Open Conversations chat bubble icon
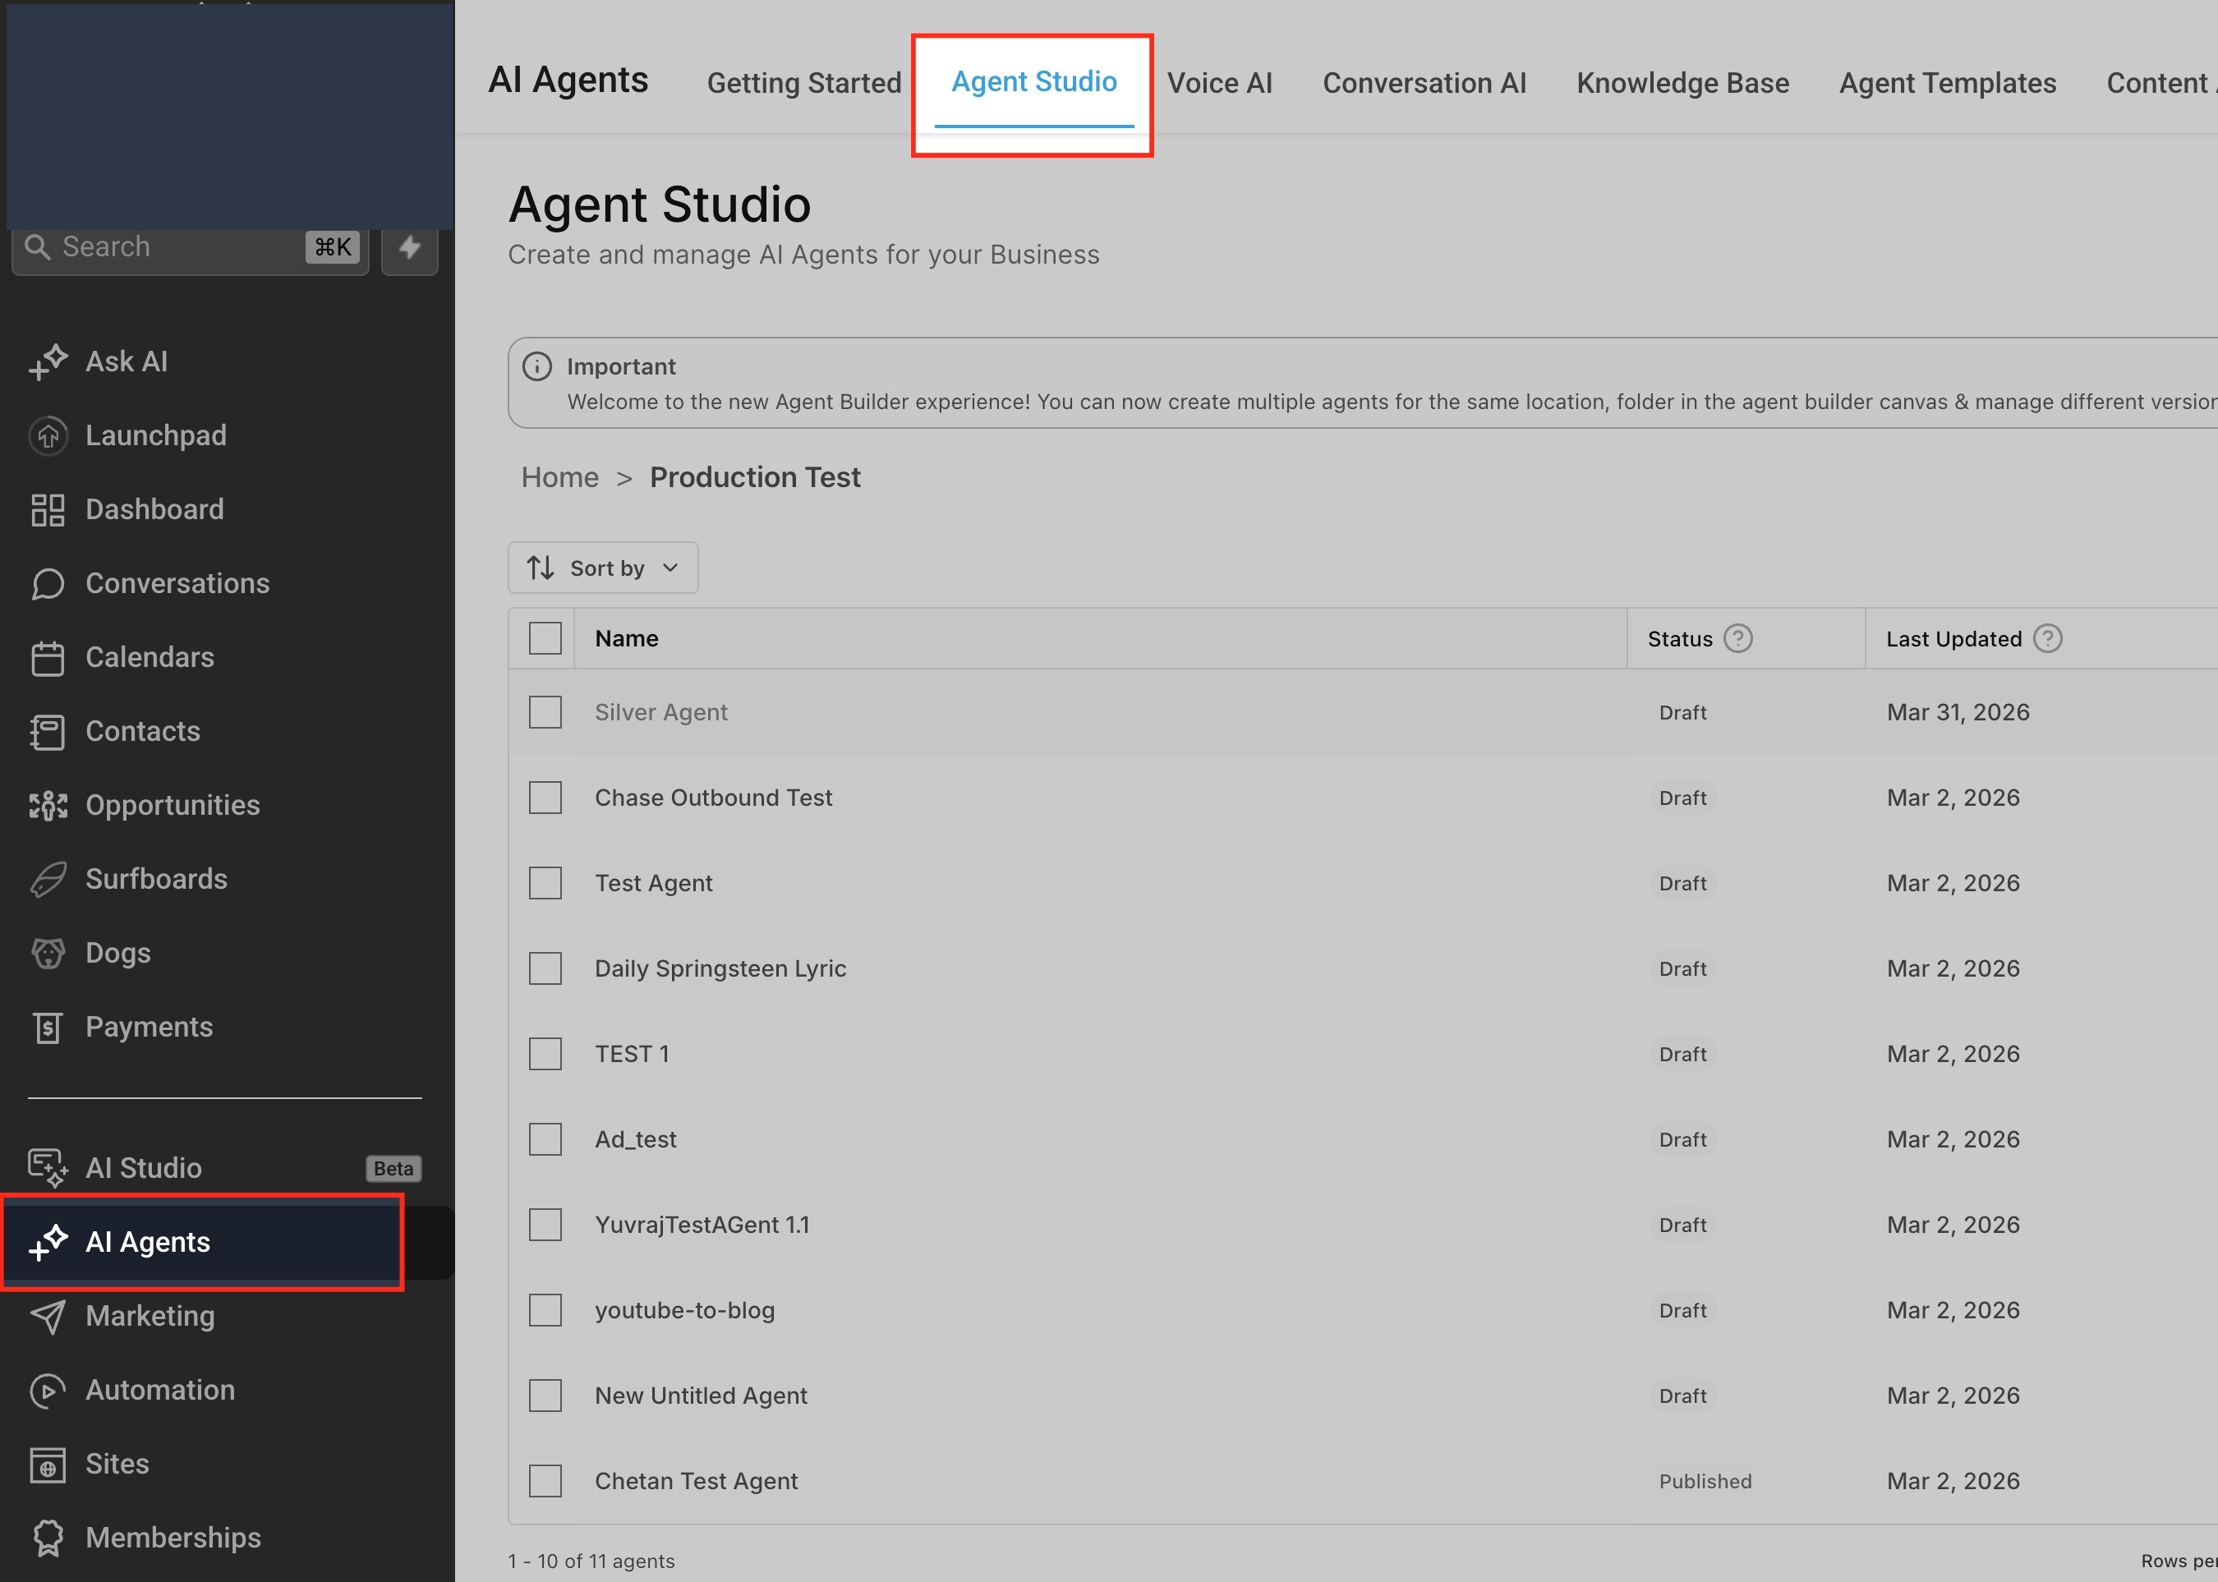Viewport: 2218px width, 1582px height. tap(48, 583)
